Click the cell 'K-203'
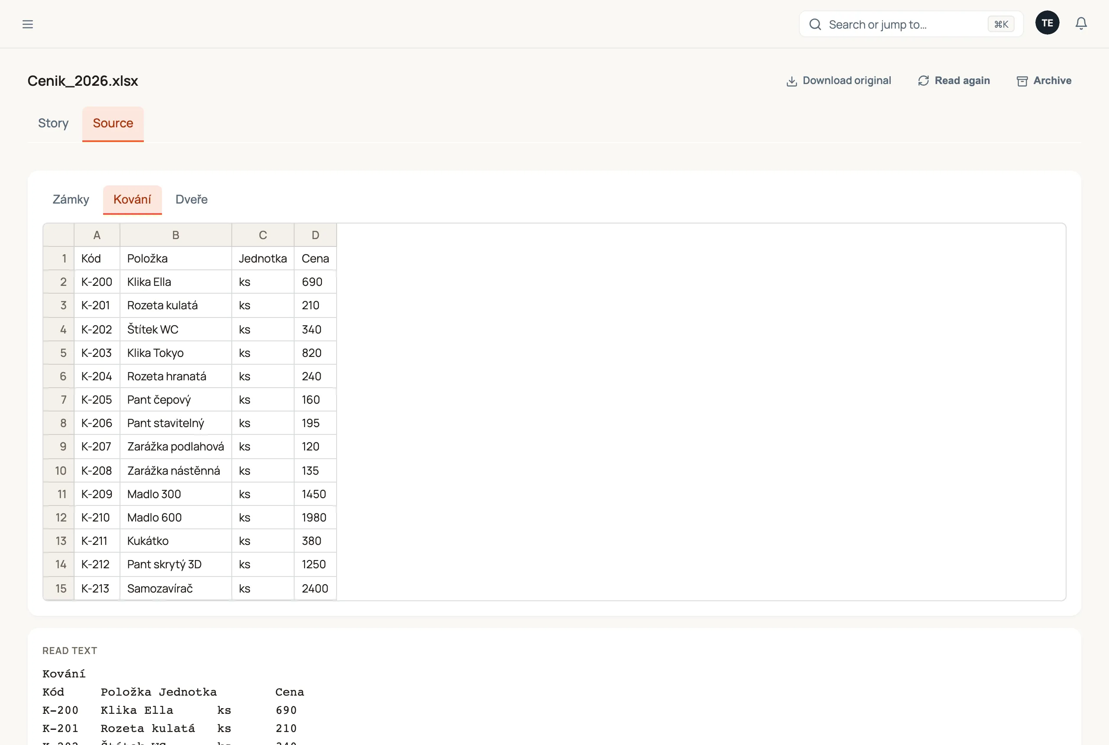Screen dimensions: 1109x745 pos(97,353)
